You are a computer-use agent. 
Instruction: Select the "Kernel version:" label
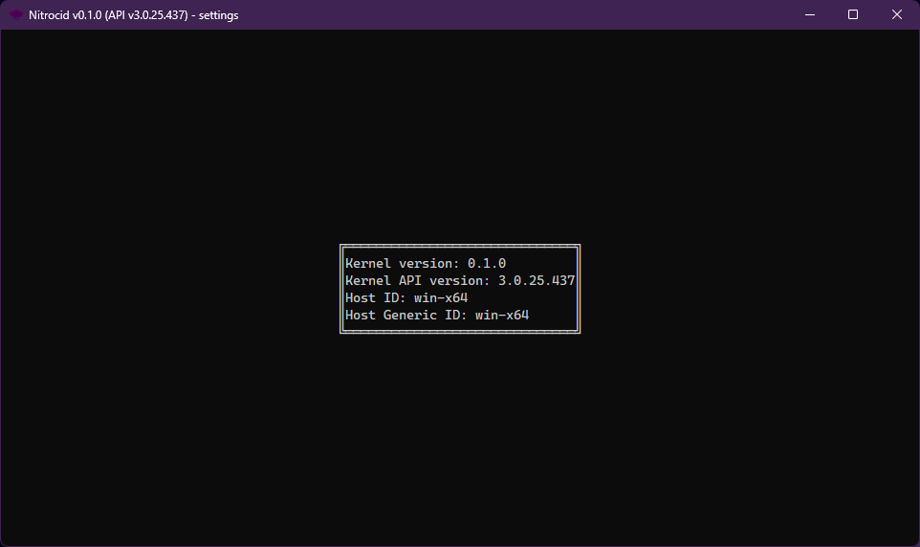402,263
